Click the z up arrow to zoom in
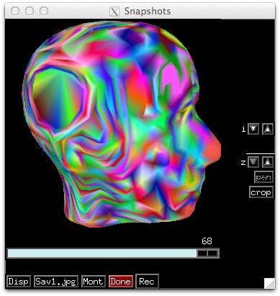The height and width of the screenshot is (296, 280). click(268, 162)
